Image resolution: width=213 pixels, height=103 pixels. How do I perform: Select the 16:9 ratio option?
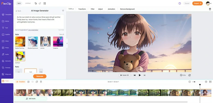click(x=31, y=71)
